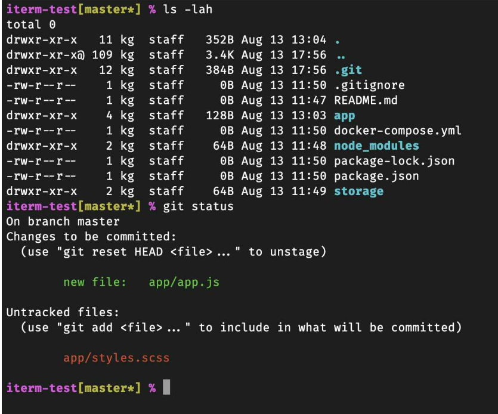Click the parent directory ".." entry

click(341, 55)
